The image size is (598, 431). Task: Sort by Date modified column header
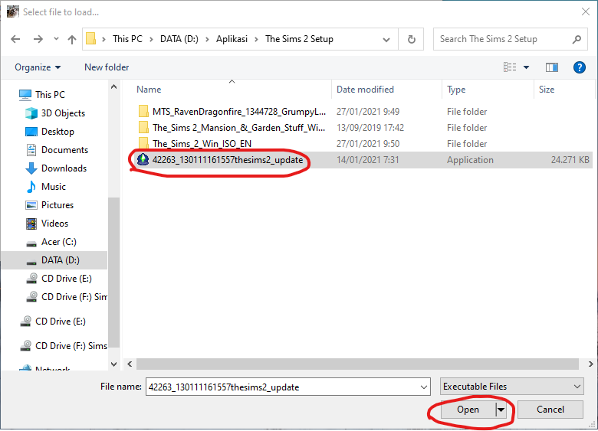365,90
